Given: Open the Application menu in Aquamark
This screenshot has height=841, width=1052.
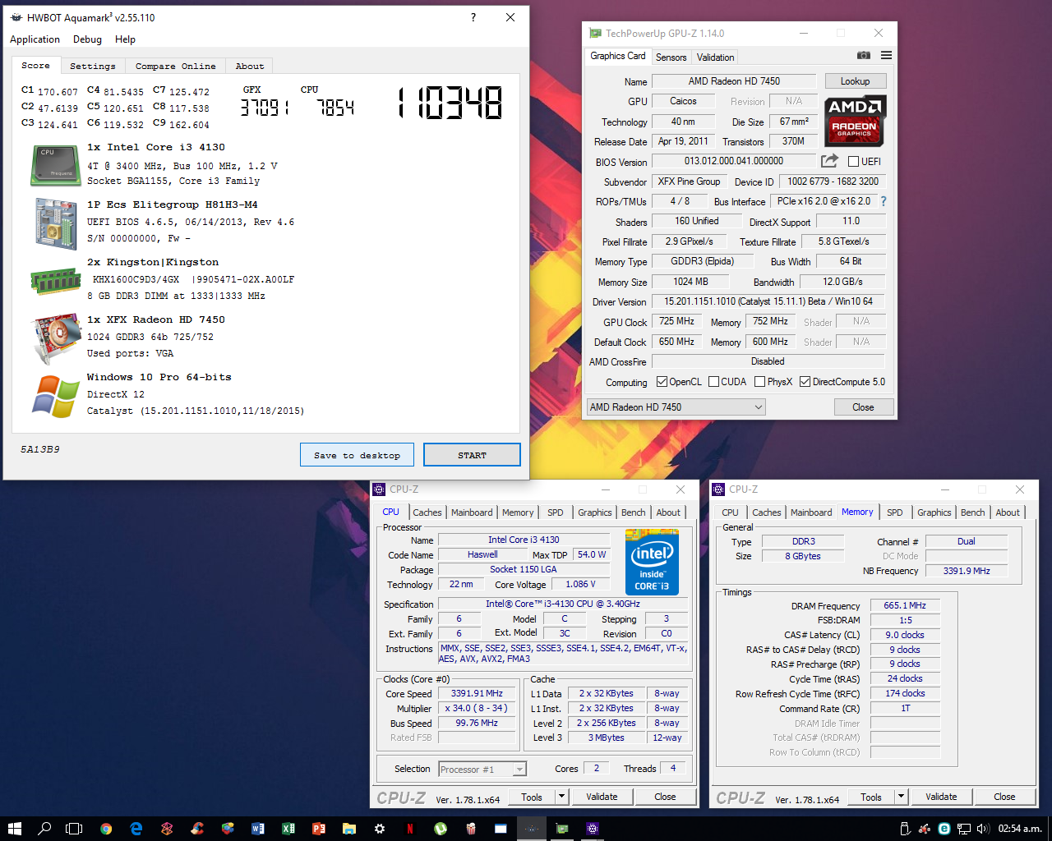Looking at the screenshot, I should click(x=35, y=39).
